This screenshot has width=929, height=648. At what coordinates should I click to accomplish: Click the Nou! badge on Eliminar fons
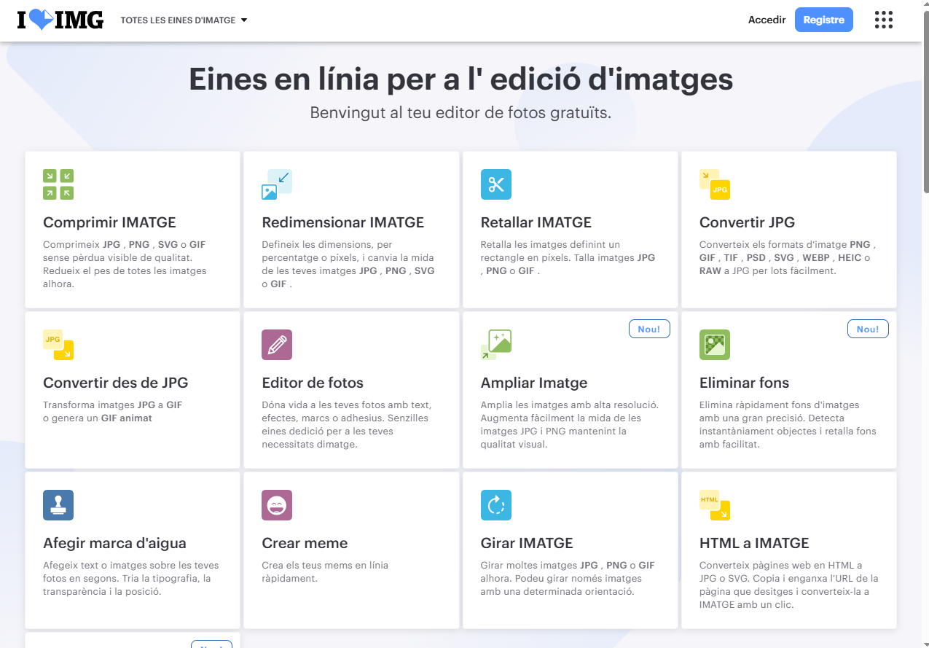868,329
